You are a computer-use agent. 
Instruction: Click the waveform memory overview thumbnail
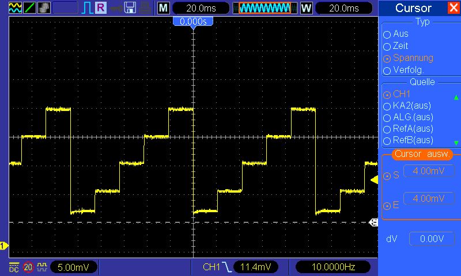tap(265, 8)
